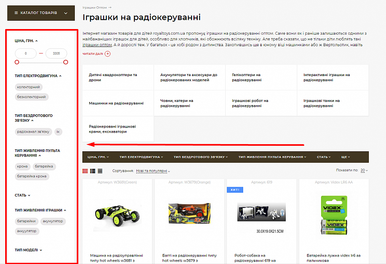Open Гелікоптери на радіокеруванні category
Viewport: 386px width, 264px height.
pos(261,77)
